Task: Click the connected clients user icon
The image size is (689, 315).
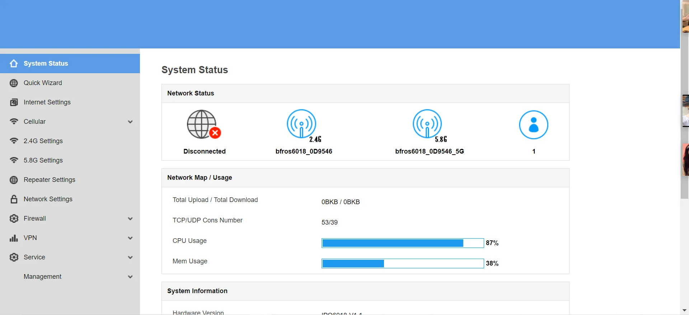Action: pos(533,125)
